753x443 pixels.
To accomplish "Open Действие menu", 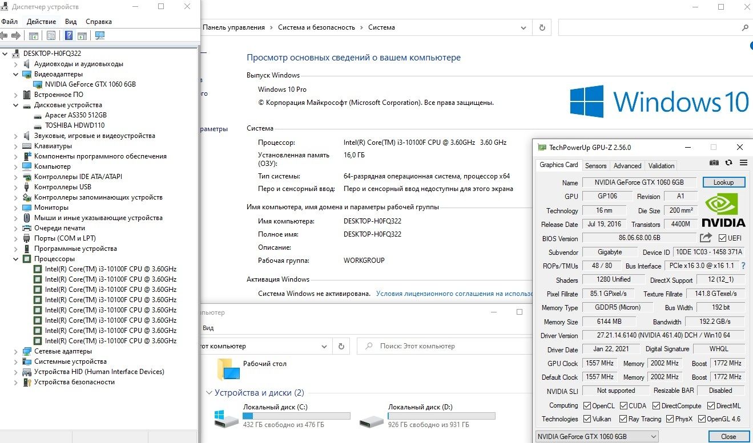I will 41,22.
